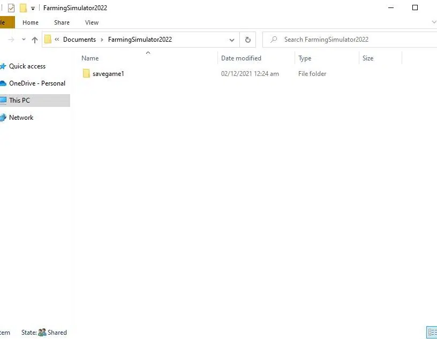
Task: Open Network in navigation pane
Action: click(x=21, y=118)
